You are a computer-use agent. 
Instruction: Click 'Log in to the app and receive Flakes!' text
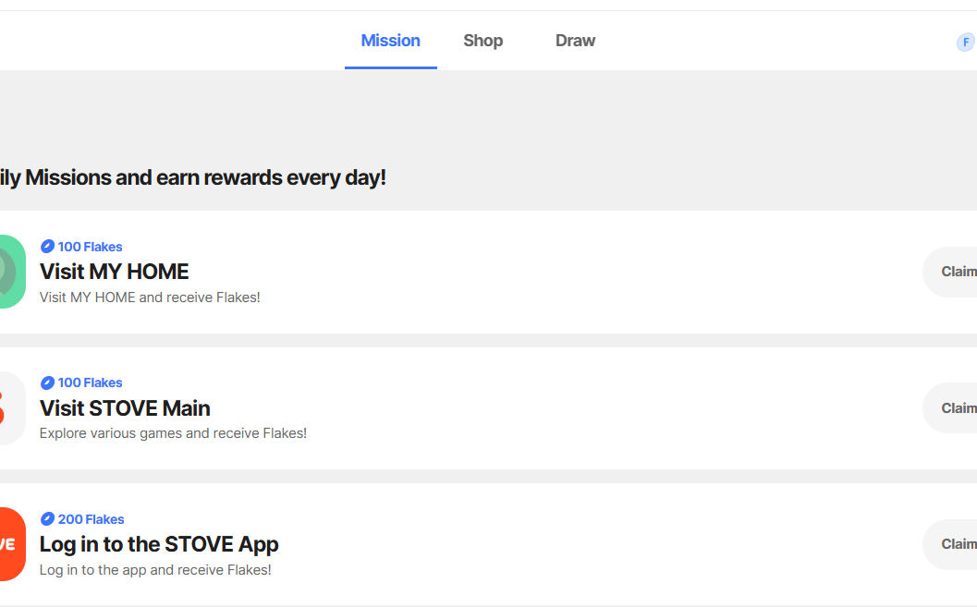pos(155,570)
